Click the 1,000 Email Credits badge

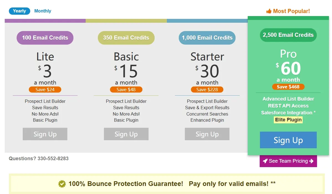(x=207, y=38)
